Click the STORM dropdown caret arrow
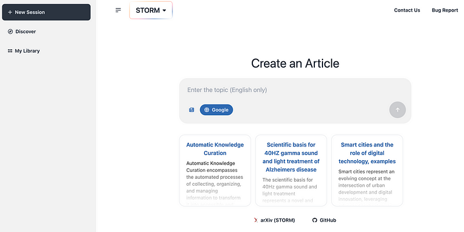 tap(164, 10)
